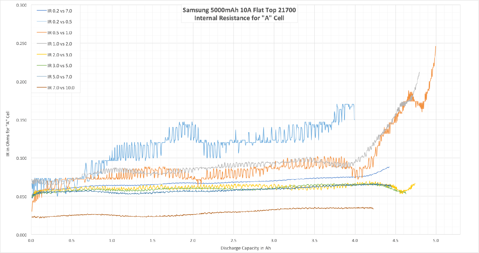The width and height of the screenshot is (479, 253).
Task: Select the light blue line's plateau near 4.0 Ah
Action: pos(349,104)
